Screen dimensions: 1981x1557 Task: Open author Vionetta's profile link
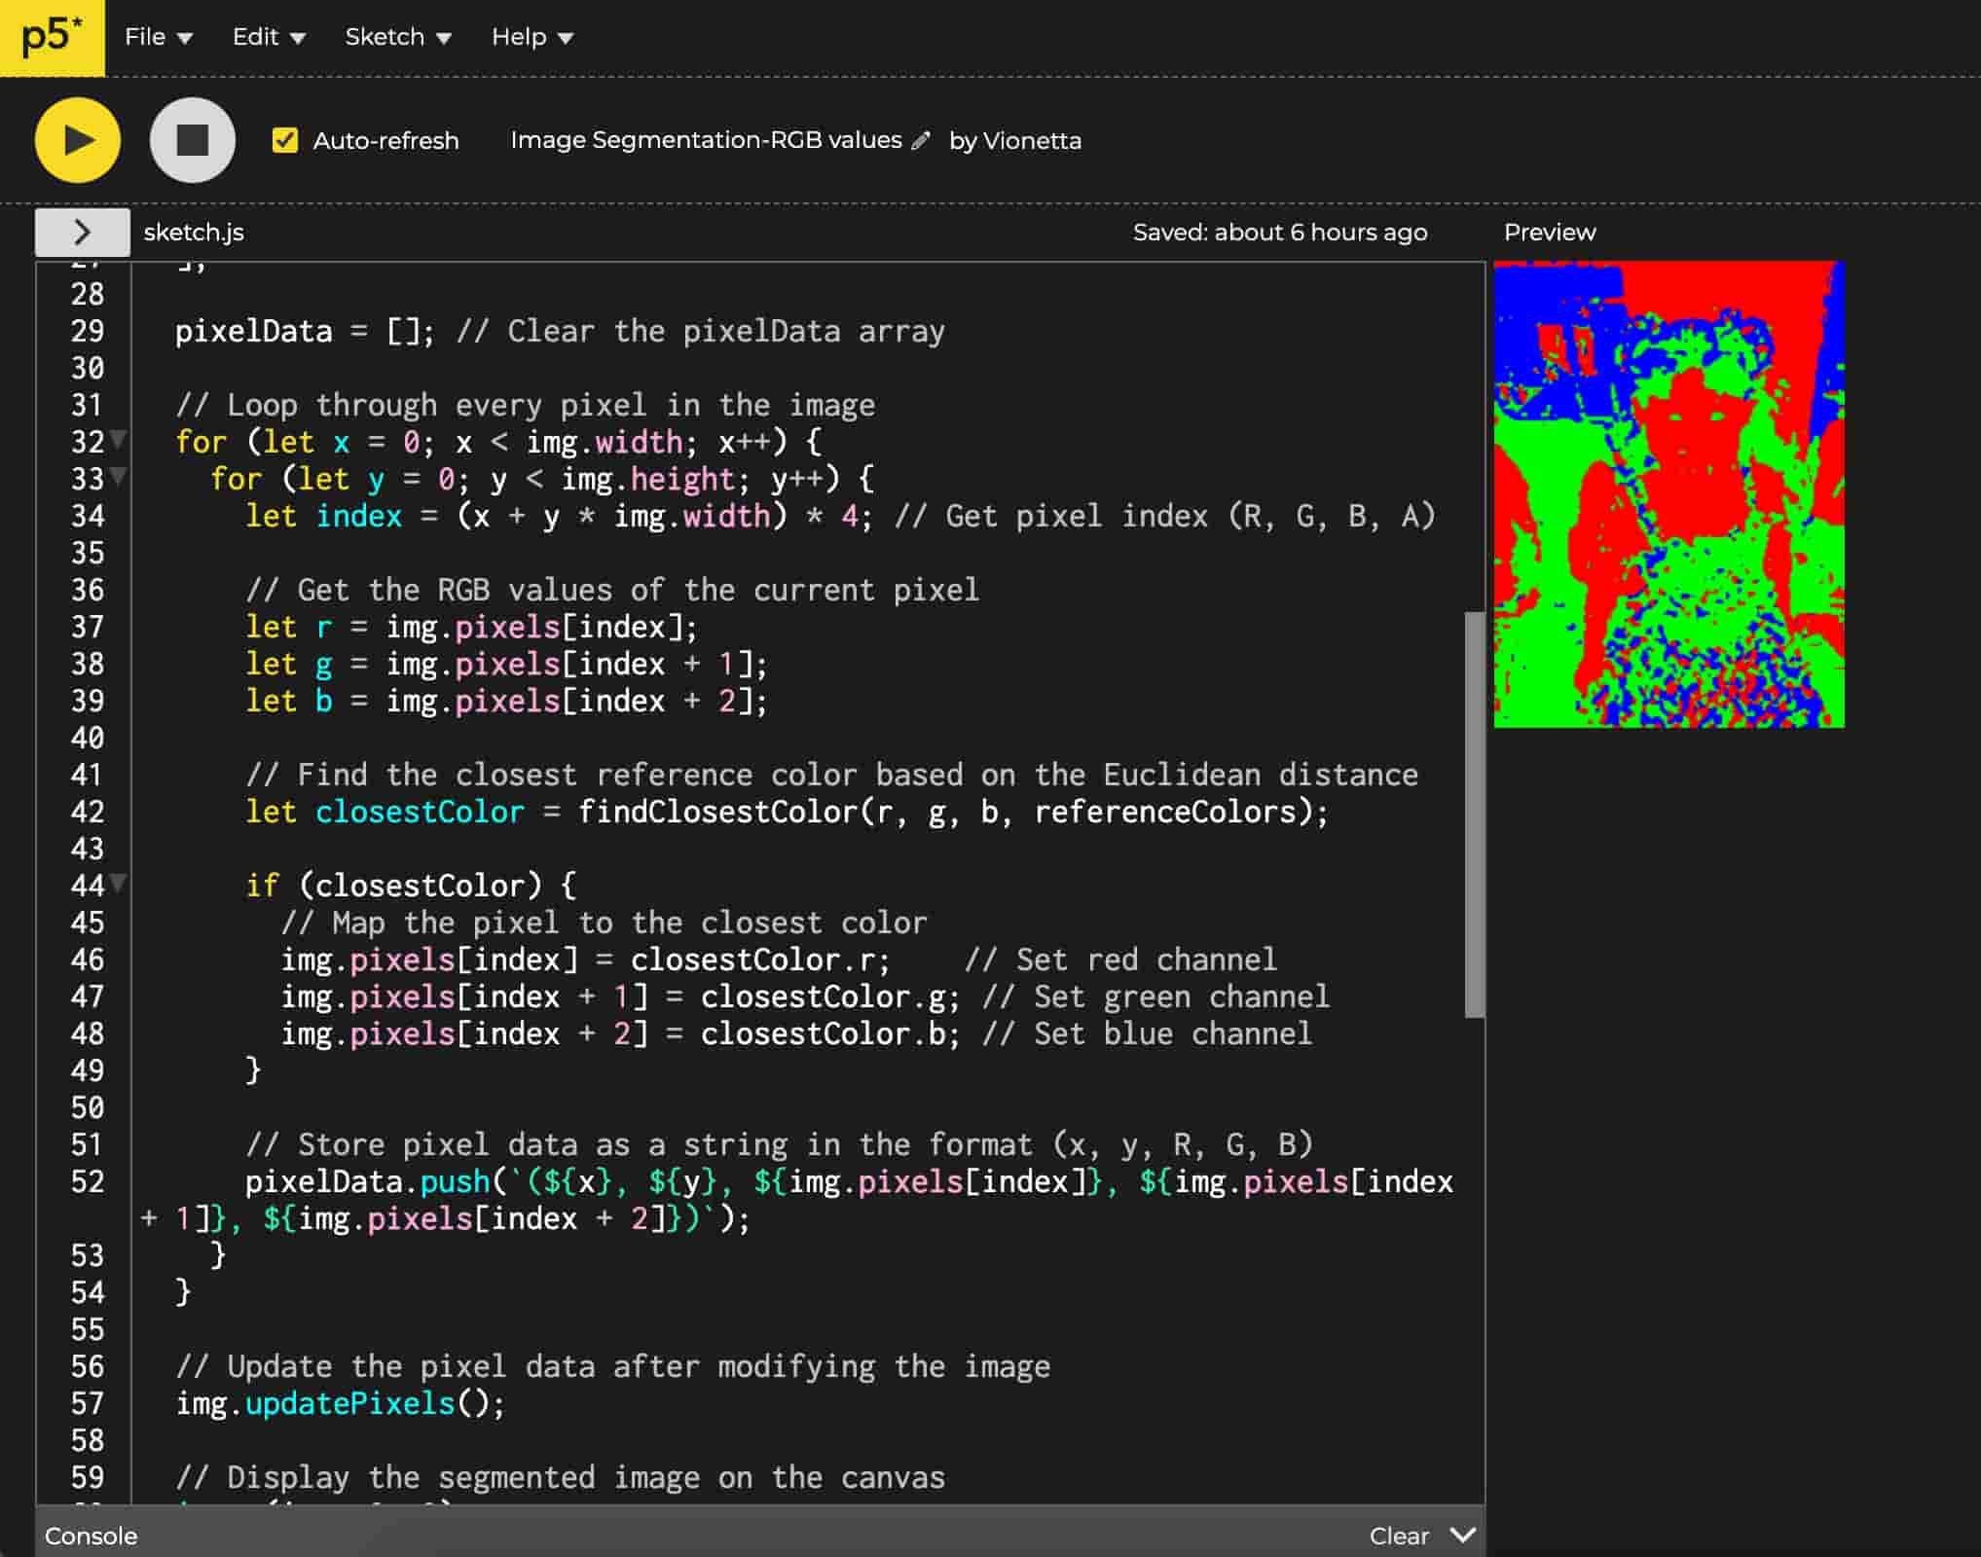[x=1031, y=141]
